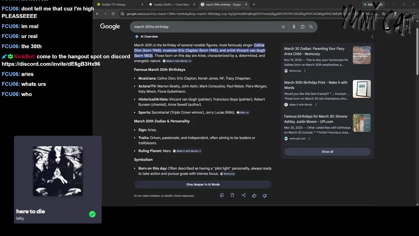Click the "Symbolism" heading
This screenshot has width=419, height=236.
[x=143, y=160]
